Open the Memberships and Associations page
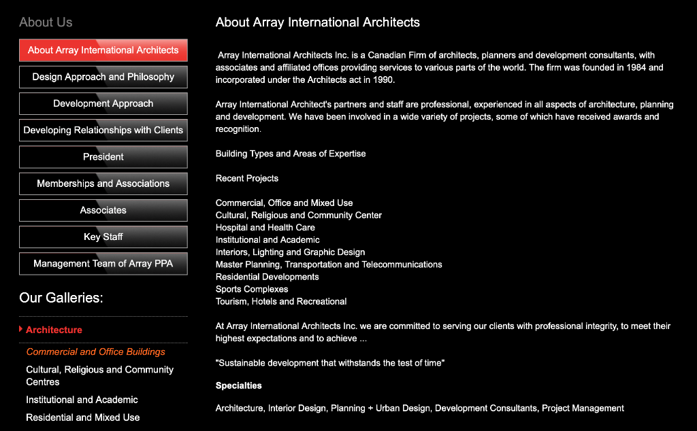697x431 pixels. click(x=103, y=184)
